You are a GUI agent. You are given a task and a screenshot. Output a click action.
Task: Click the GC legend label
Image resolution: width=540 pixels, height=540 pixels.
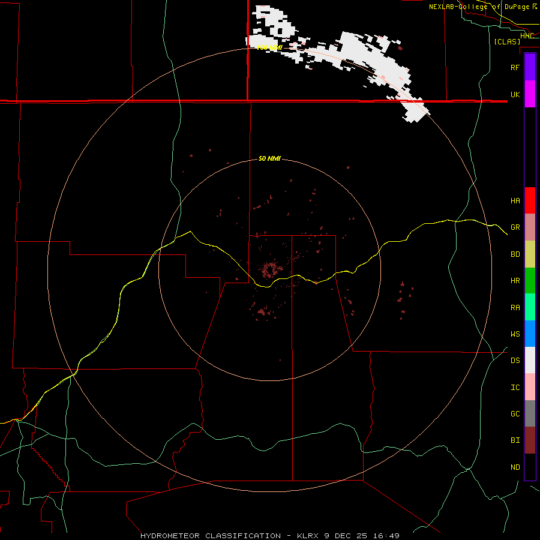pyautogui.click(x=515, y=414)
